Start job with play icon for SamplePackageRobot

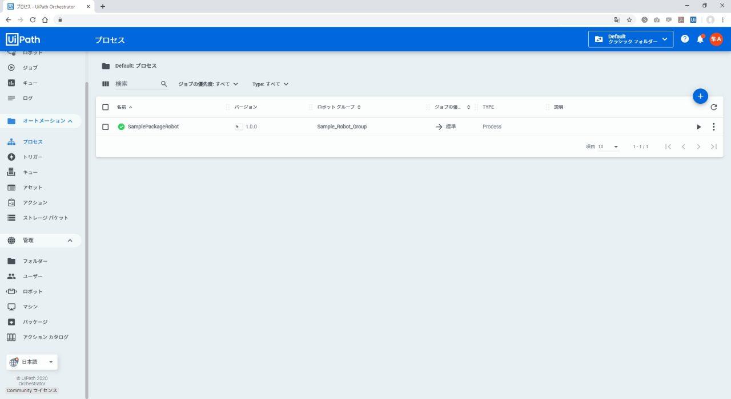(x=698, y=127)
